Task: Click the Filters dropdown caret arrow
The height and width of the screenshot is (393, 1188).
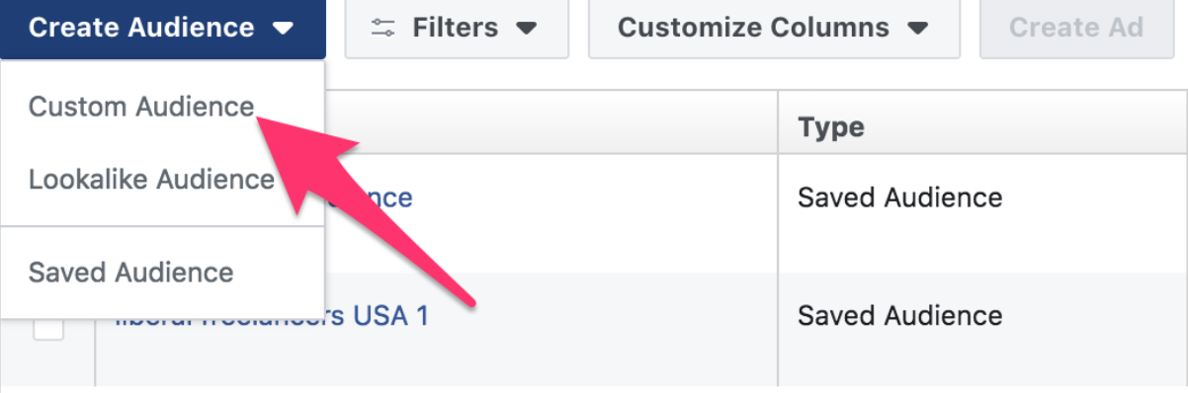Action: pyautogui.click(x=527, y=28)
